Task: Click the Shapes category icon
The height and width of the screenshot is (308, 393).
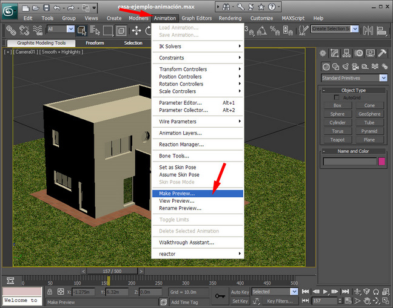Action: [x=335, y=67]
